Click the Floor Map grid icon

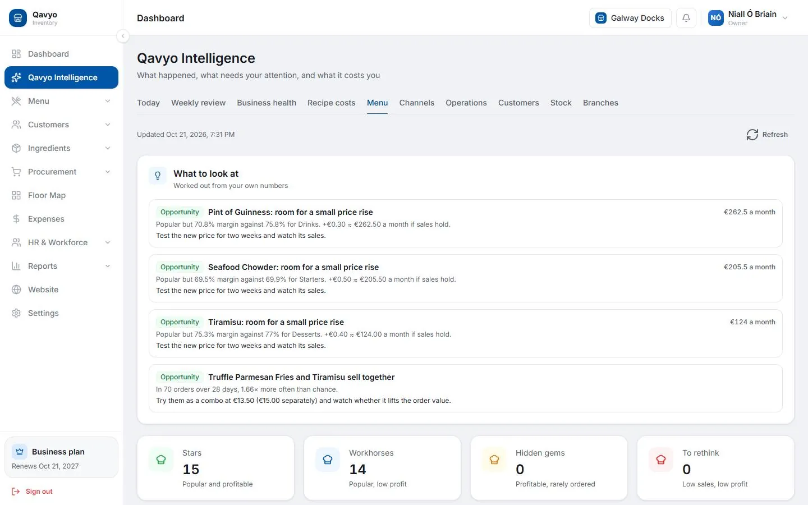(x=16, y=195)
